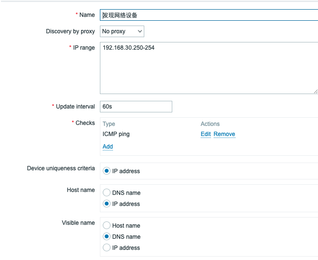Focus the Update interval field
318x260 pixels.
pos(136,107)
